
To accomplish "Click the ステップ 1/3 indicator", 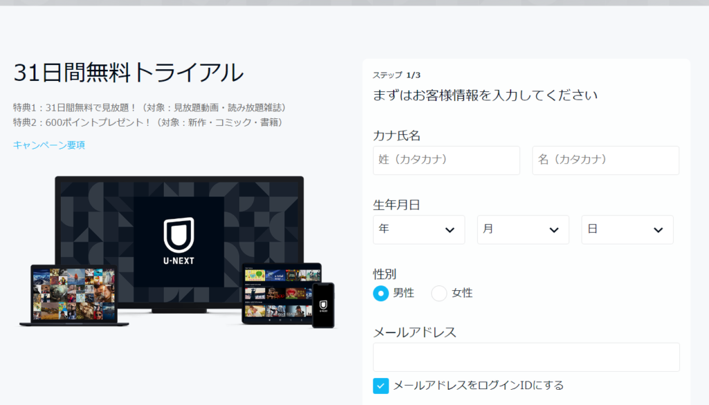I will tap(396, 75).
